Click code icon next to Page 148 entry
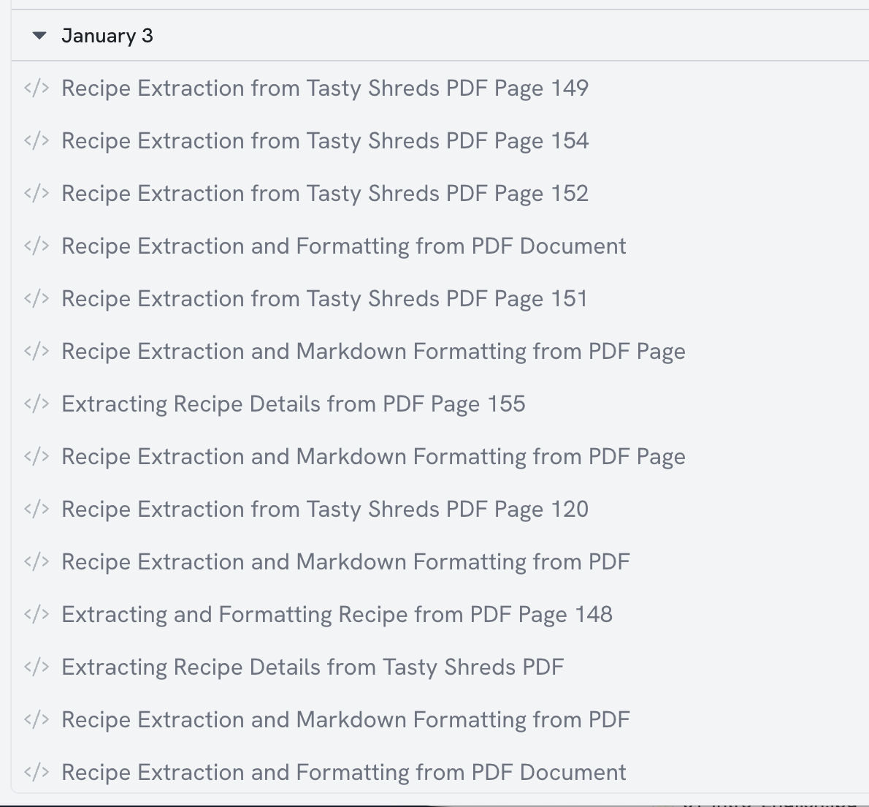 tap(37, 615)
